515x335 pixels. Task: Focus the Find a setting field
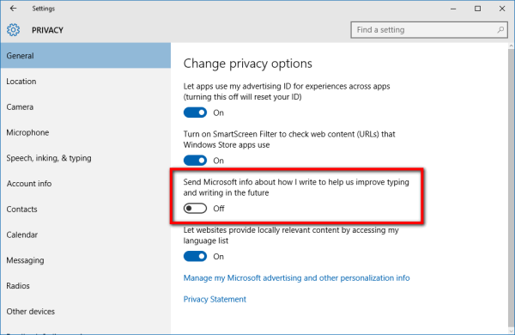pyautogui.click(x=429, y=30)
